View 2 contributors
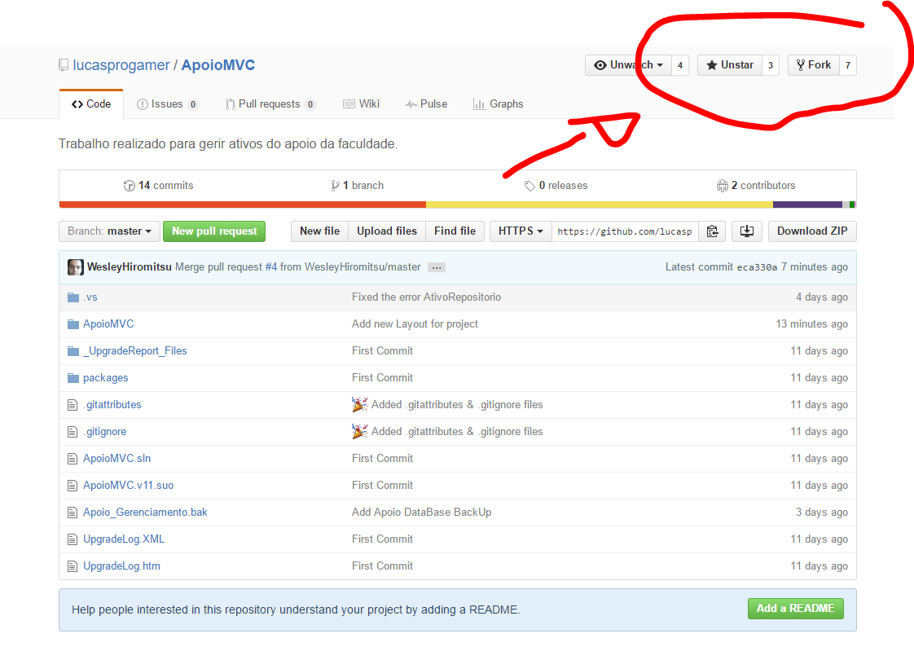Screen dimensions: 914x647 pyautogui.click(x=756, y=186)
